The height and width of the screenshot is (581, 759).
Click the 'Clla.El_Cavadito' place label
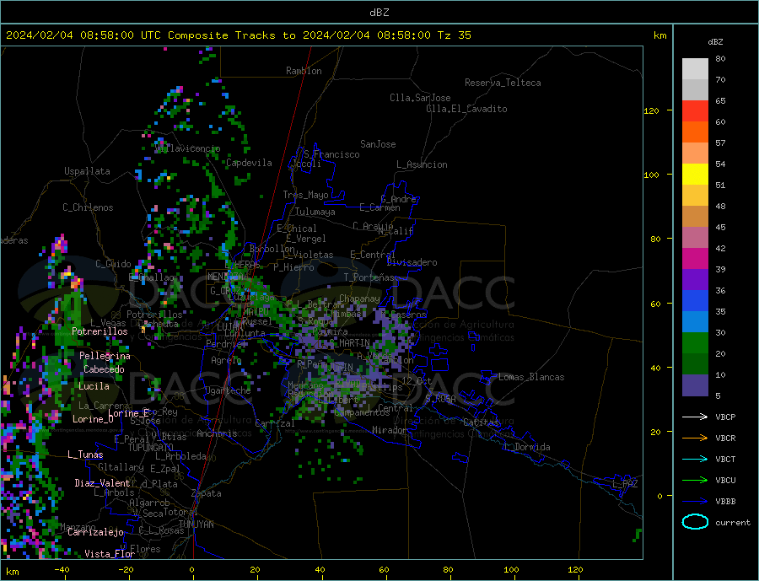coord(466,109)
